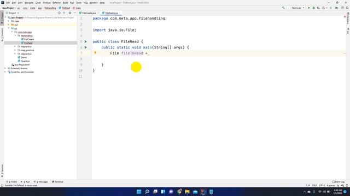Select Question class in project tree
350x196 pixels.
(25, 61)
